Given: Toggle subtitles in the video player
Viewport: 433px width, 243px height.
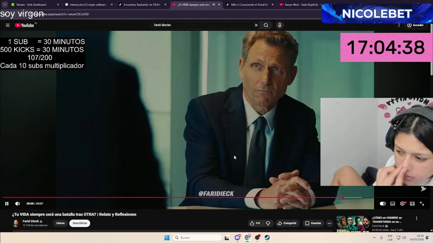Looking at the screenshot, I should tap(392, 204).
